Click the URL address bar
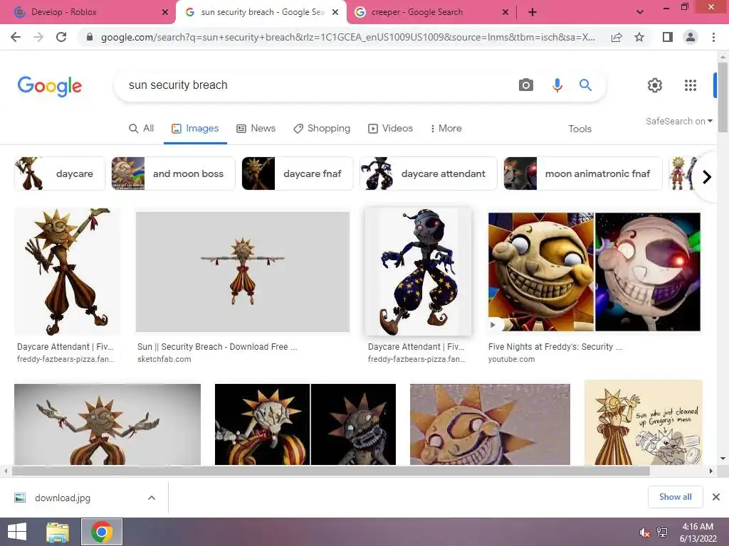This screenshot has width=729, height=546. (x=347, y=37)
